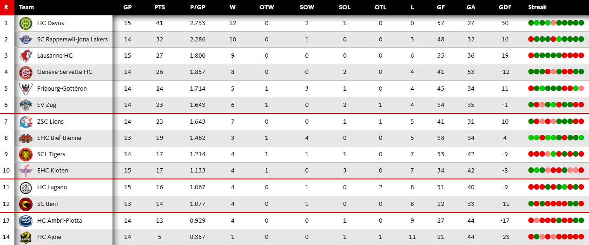Open the EHC Biel-Bienne team link
Viewport: 589px width, 245px height.
click(x=59, y=138)
